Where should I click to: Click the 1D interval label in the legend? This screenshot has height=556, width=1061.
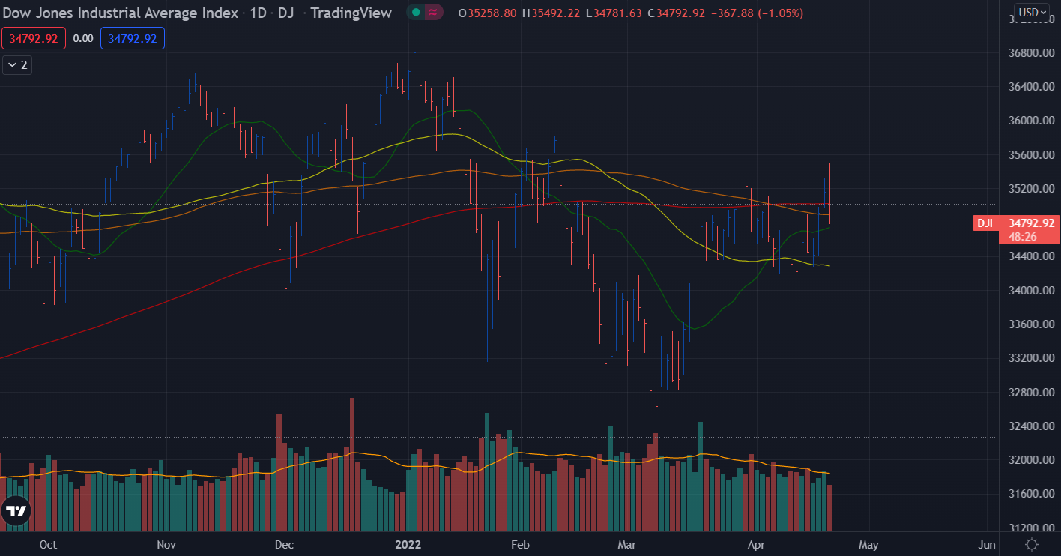tap(258, 13)
